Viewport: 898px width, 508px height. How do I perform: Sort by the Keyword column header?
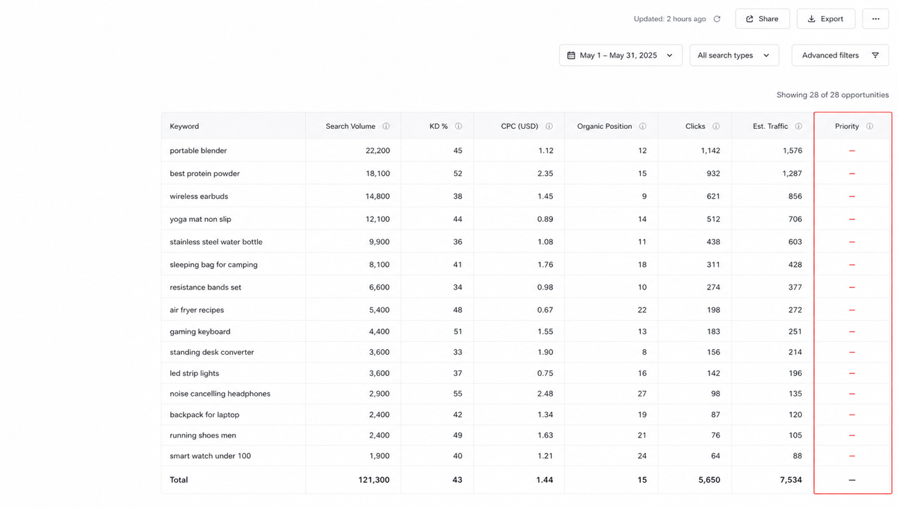(184, 126)
